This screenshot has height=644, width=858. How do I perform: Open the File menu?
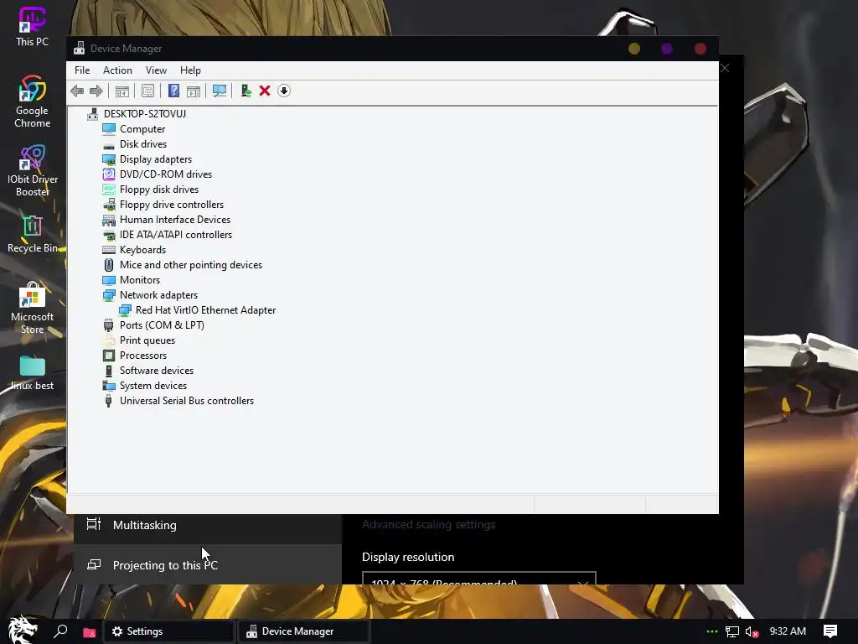point(82,70)
